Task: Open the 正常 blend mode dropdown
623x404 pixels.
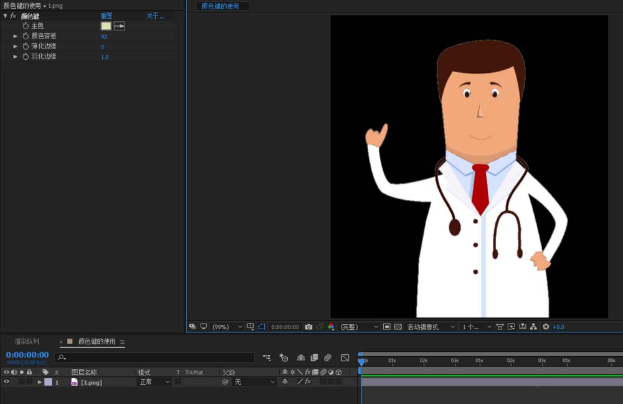Action: 154,382
